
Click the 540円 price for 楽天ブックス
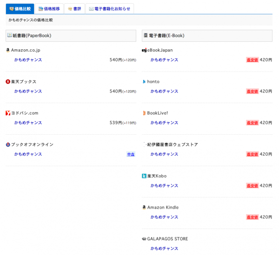116,92
